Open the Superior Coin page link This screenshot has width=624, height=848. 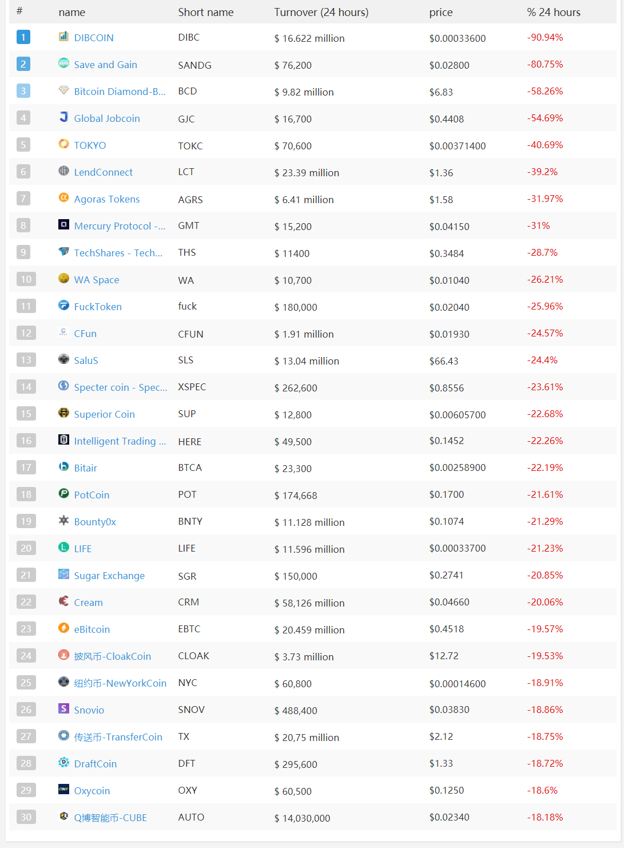104,414
